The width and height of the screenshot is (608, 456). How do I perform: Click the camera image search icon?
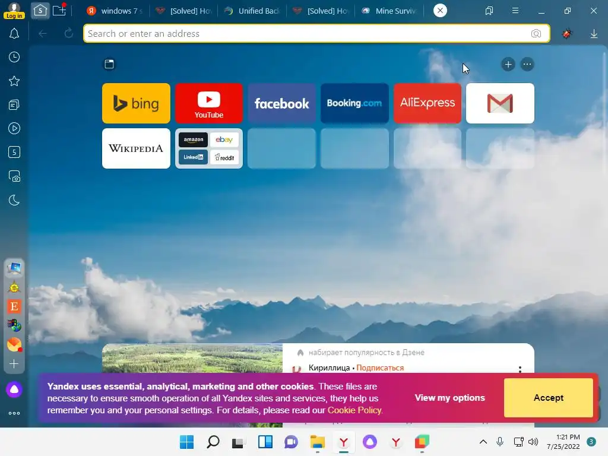(x=536, y=34)
